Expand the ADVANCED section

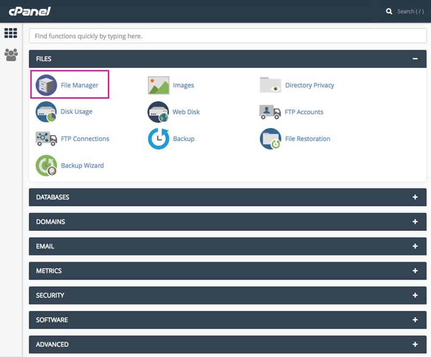[415, 344]
